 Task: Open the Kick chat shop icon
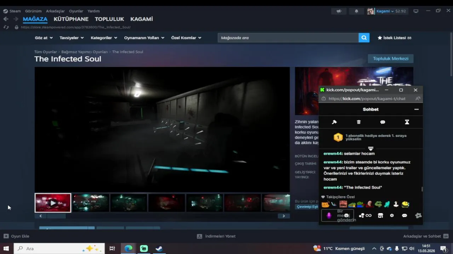point(380,216)
